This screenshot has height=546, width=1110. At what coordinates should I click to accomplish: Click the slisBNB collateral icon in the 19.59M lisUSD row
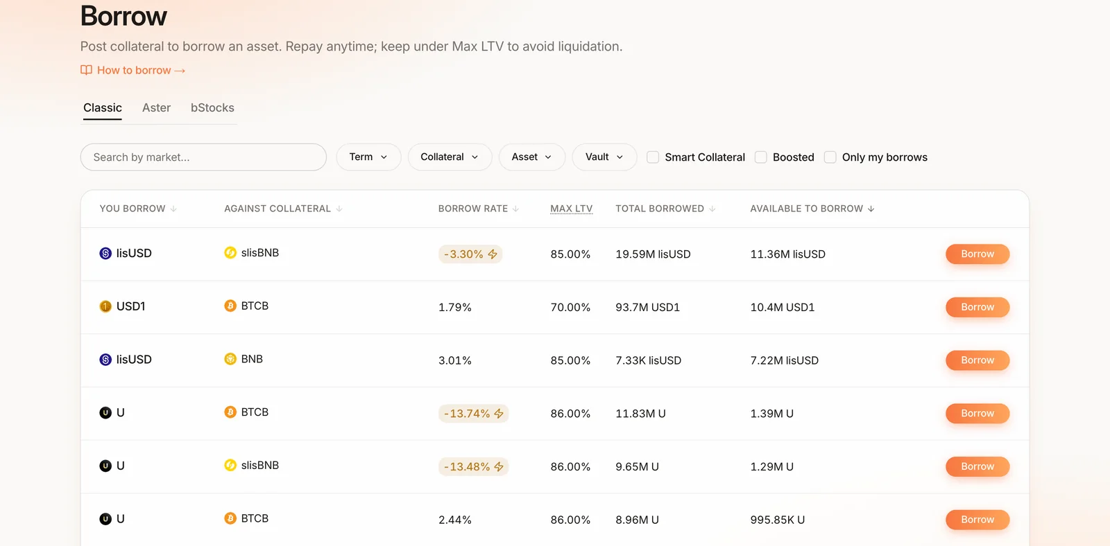tap(230, 253)
